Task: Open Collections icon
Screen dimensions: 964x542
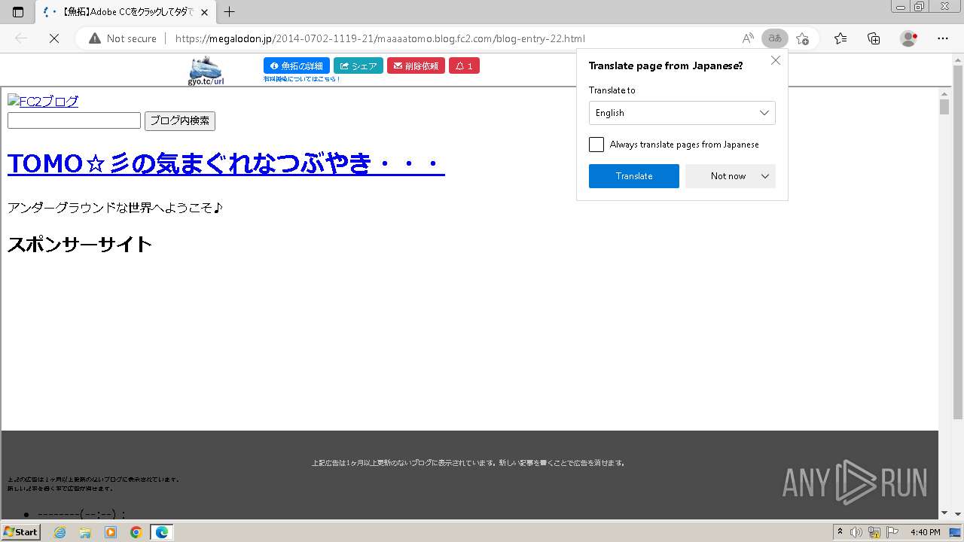Action: tap(874, 38)
